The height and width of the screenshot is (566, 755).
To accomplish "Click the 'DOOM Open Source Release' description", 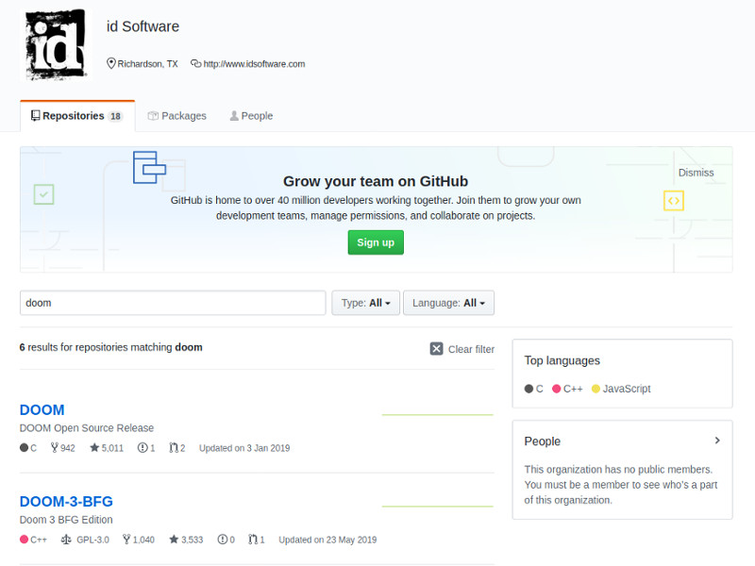I will 87,428.
